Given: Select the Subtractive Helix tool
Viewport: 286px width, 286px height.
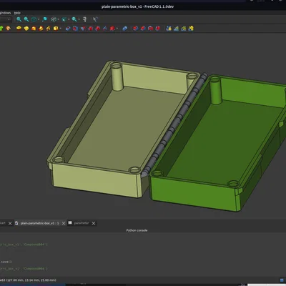Looking at the screenshot, I should (x=105, y=29).
